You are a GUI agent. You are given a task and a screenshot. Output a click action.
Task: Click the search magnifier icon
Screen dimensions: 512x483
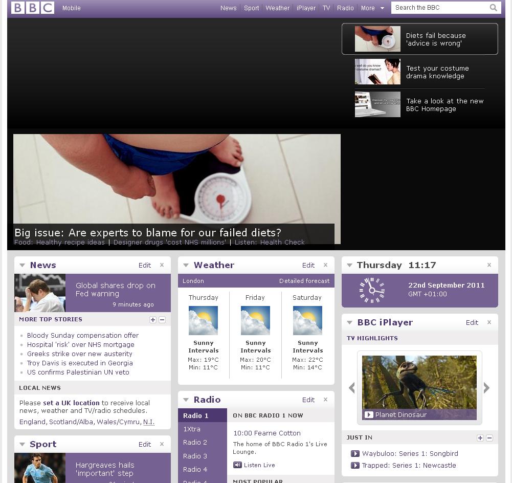[494, 8]
